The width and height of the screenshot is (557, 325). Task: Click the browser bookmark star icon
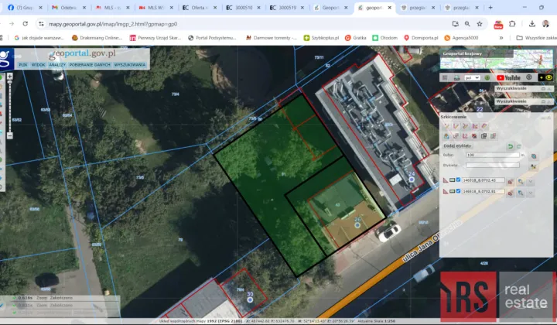tap(480, 24)
